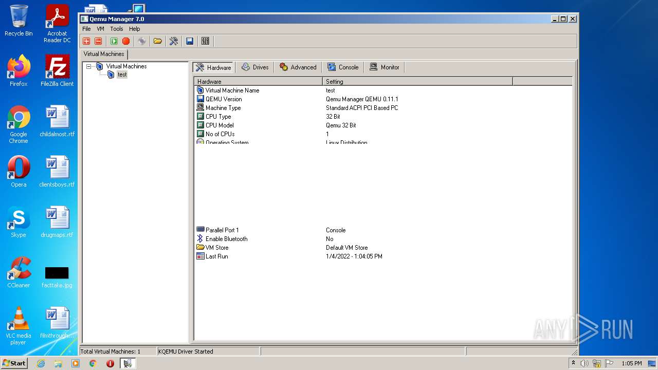The image size is (658, 370).
Task: Open Google Chrome desktop shortcut
Action: click(19, 124)
